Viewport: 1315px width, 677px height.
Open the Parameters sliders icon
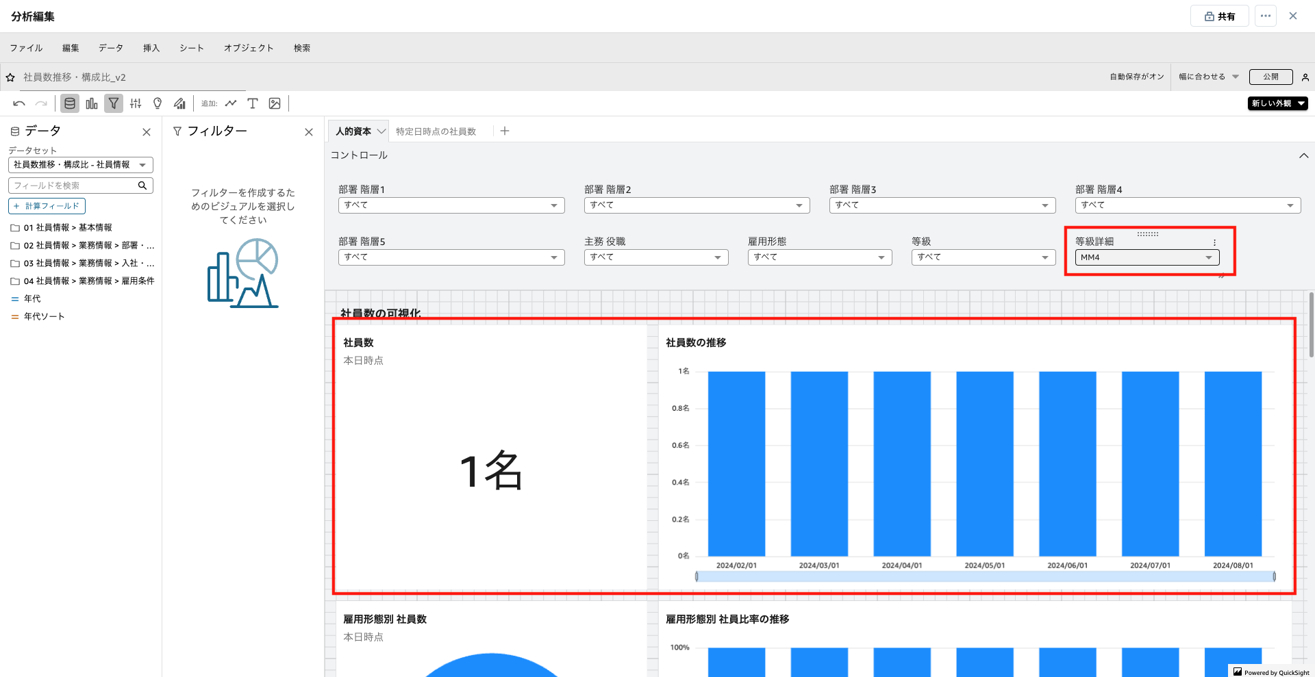[136, 103]
